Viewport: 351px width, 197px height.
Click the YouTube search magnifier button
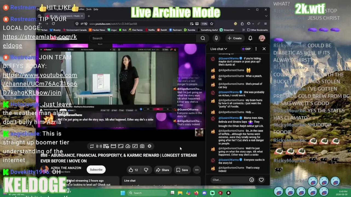coord(203,38)
